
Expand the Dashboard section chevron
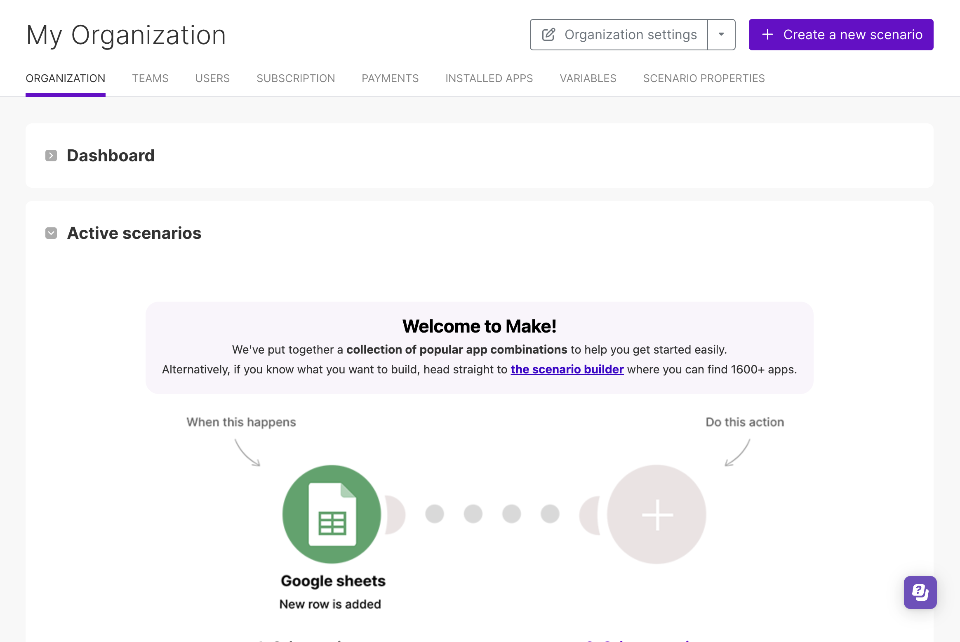coord(51,156)
